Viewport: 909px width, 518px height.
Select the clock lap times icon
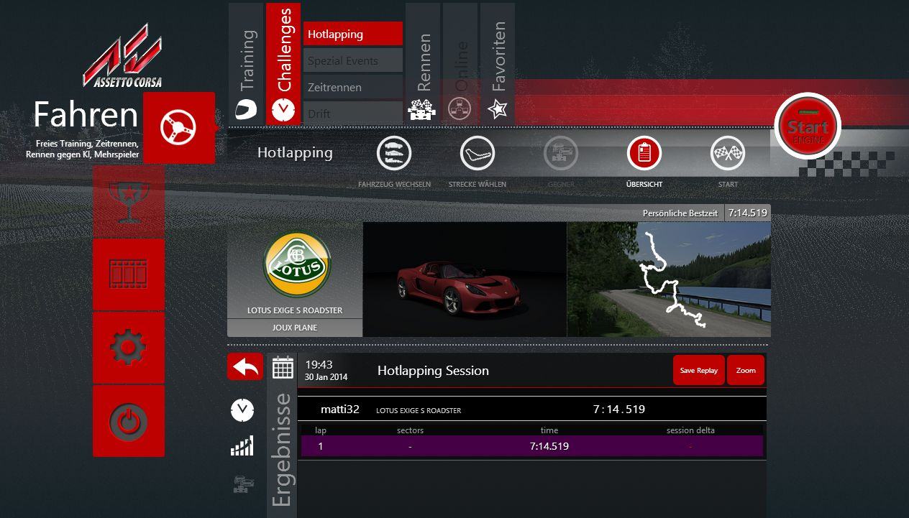242,410
